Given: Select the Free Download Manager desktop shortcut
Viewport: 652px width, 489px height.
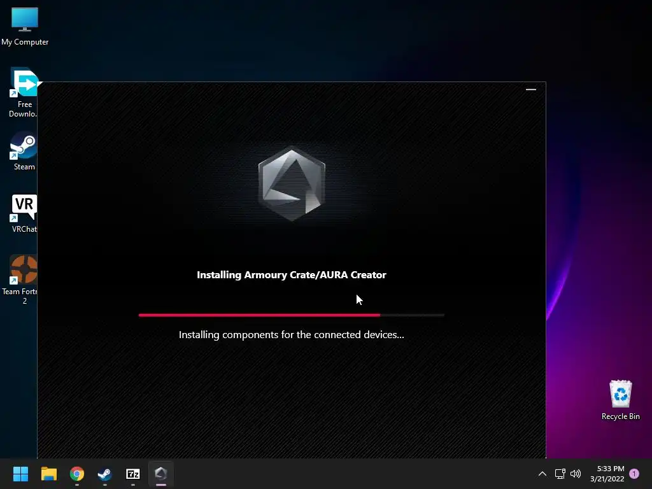Looking at the screenshot, I should point(23,92).
